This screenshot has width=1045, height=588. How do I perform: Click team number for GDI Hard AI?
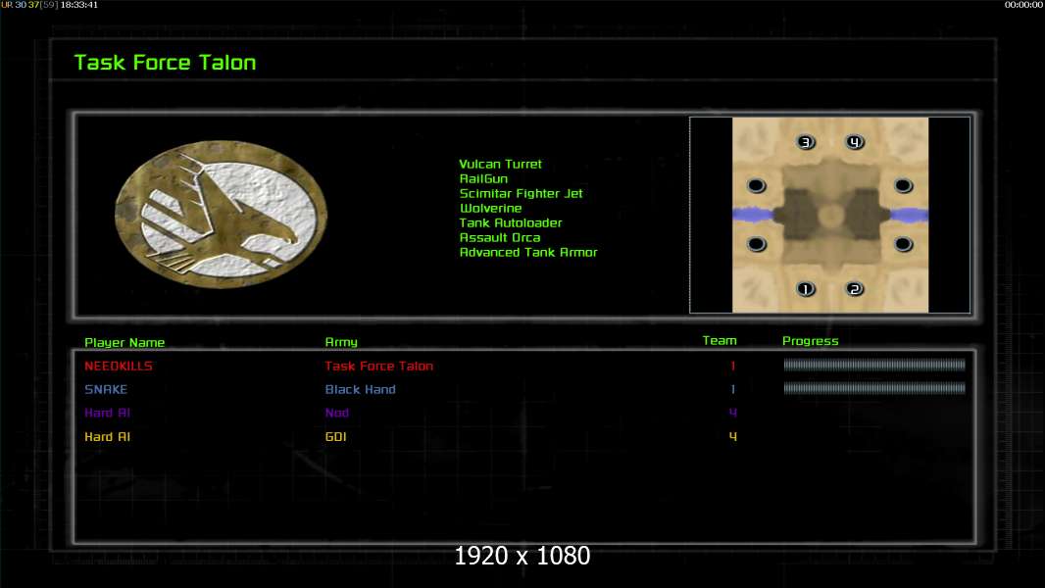coord(732,436)
